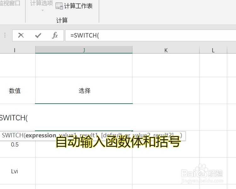Click the active cell showing SWITCH(
This screenshot has width=236, height=189.
(x=84, y=117)
